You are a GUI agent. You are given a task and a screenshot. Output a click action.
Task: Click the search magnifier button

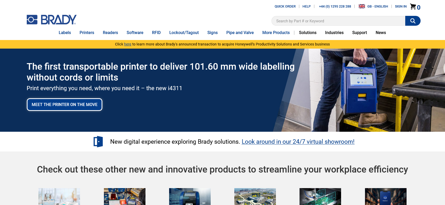coord(413,21)
